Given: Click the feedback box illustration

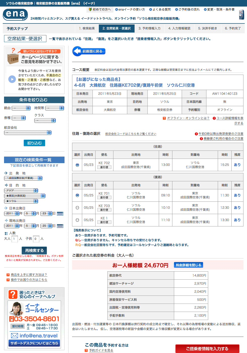Looking at the screenshot, I should [x=13, y=56].
